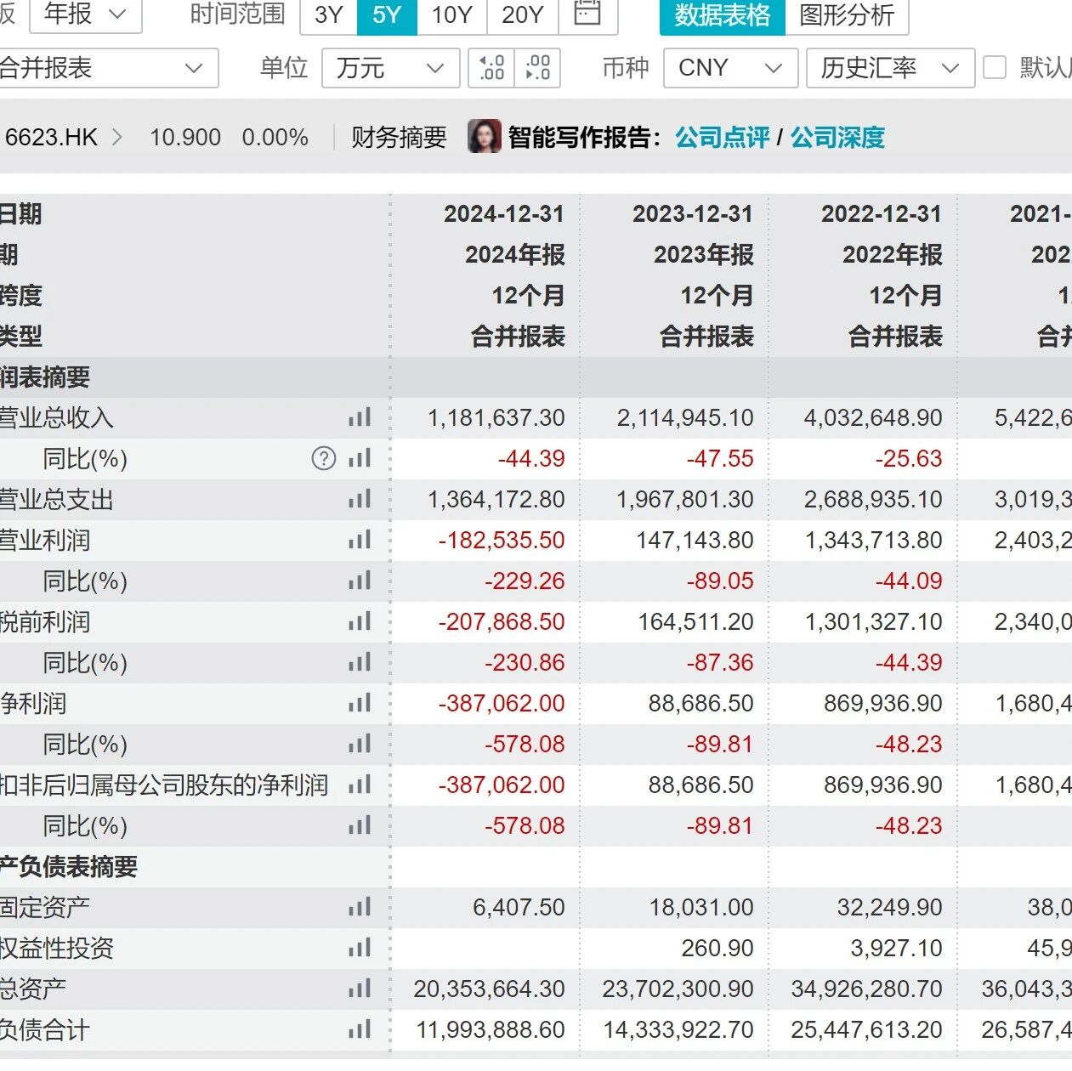Open the 万元 unit dropdown
This screenshot has width=1072, height=1071.
click(391, 68)
